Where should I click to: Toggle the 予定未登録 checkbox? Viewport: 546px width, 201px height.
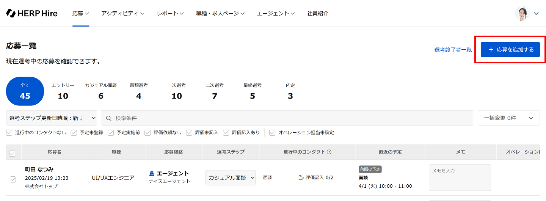pyautogui.click(x=74, y=133)
